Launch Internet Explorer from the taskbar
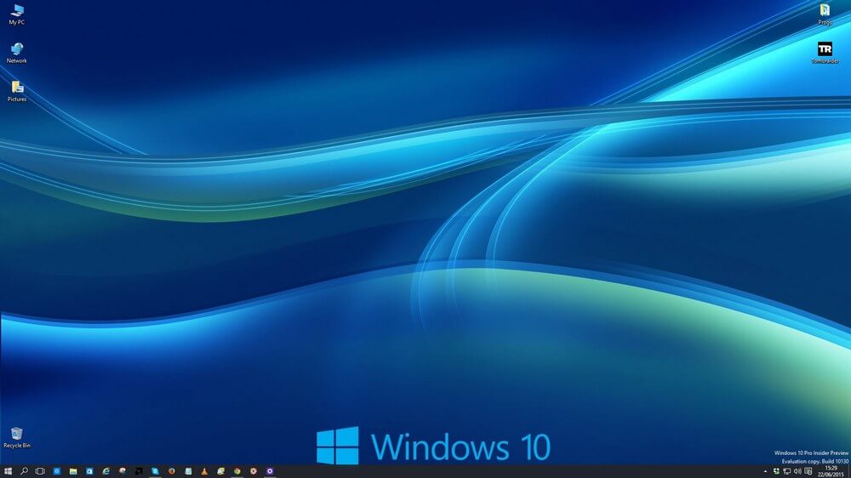 pyautogui.click(x=106, y=471)
